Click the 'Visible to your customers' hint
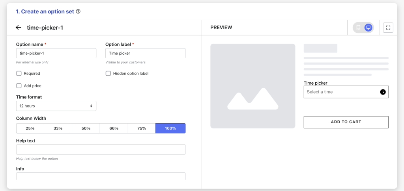 tap(125, 62)
